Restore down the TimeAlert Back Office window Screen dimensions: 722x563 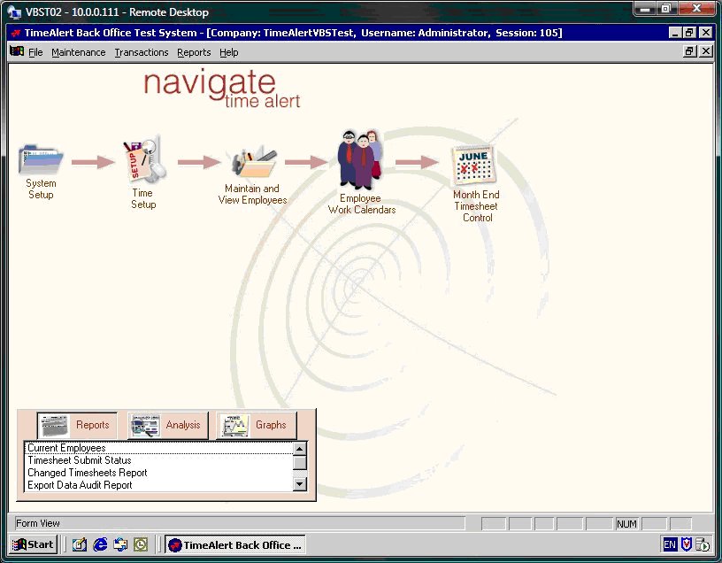tap(689, 32)
